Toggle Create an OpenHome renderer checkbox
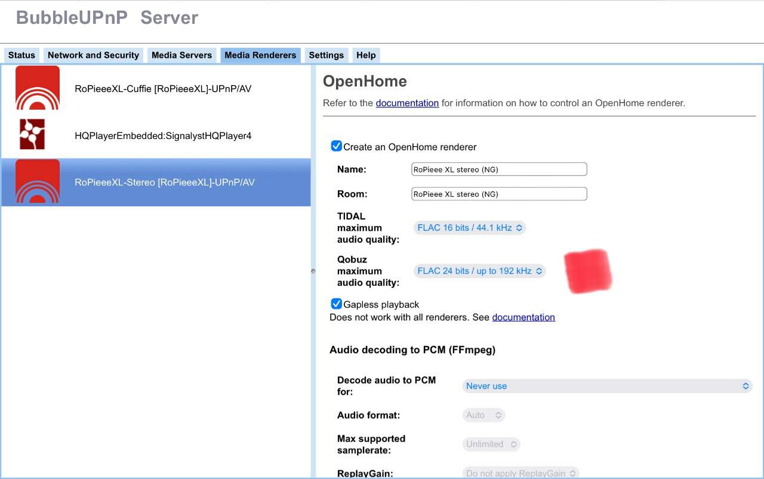 (x=337, y=146)
